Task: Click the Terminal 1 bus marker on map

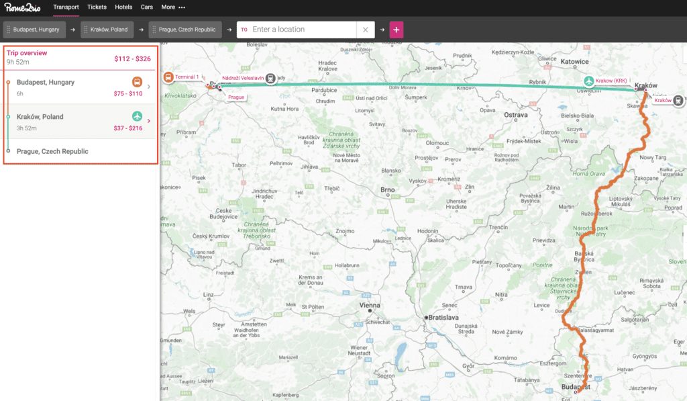Action: tap(168, 77)
